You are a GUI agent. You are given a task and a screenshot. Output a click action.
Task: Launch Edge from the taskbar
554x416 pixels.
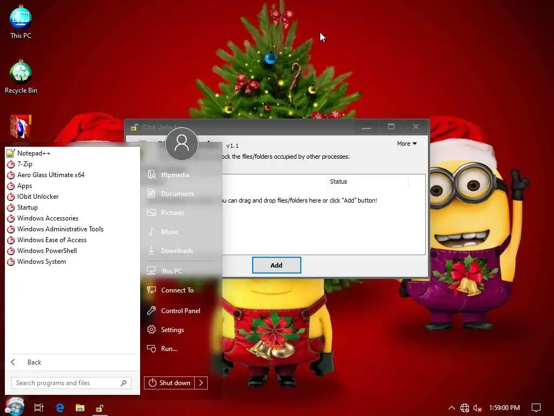[60, 408]
